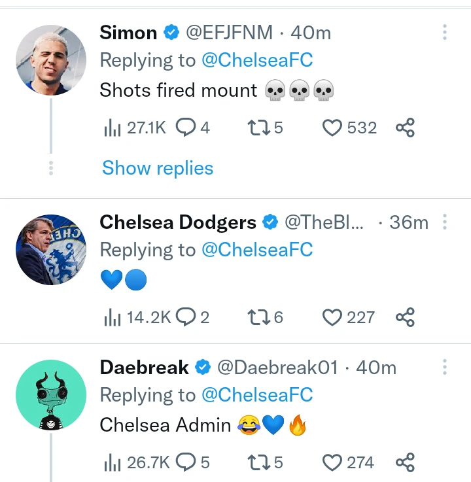This screenshot has width=471, height=482.
Task: Retweet the Chelsea Dodgers reply
Action: 258,318
